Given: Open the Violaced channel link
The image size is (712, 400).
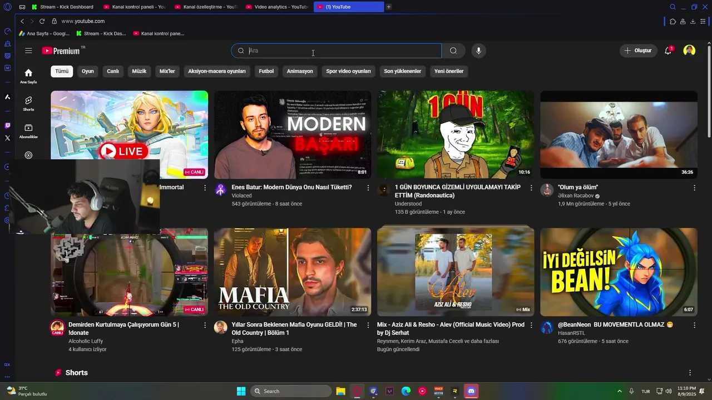Looking at the screenshot, I should (x=241, y=196).
